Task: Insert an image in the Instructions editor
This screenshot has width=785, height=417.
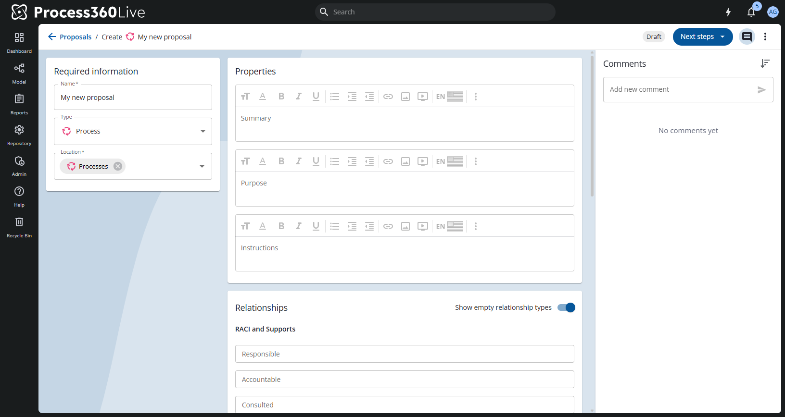Action: point(405,226)
